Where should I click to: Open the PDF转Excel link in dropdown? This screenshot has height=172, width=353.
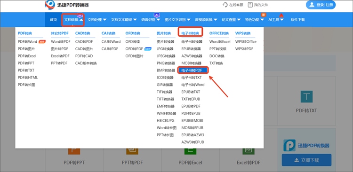(27, 56)
